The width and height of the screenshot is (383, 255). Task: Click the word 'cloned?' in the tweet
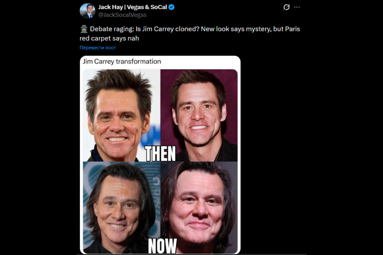(182, 29)
